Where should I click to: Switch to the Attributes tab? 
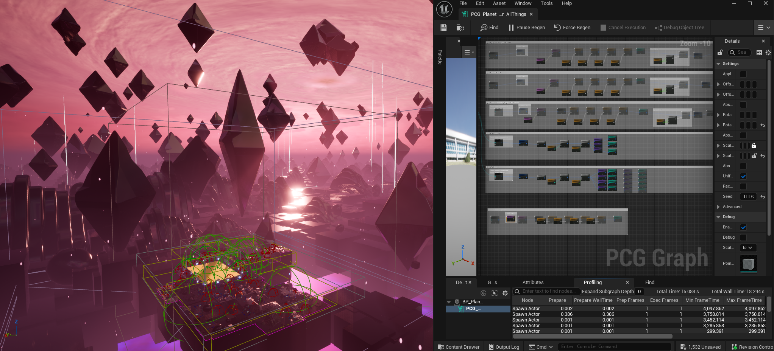533,283
